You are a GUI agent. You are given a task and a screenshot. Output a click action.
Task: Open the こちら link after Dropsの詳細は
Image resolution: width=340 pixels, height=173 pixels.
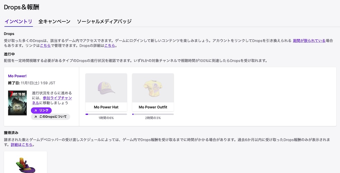coord(110,46)
